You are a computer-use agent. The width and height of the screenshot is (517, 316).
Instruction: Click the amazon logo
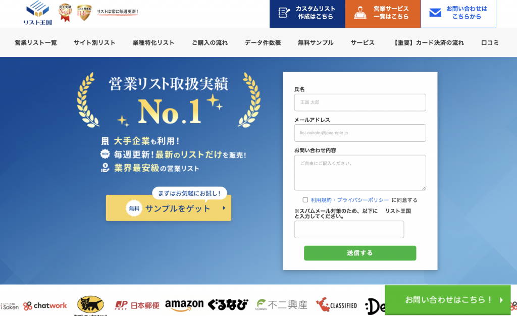(x=184, y=305)
